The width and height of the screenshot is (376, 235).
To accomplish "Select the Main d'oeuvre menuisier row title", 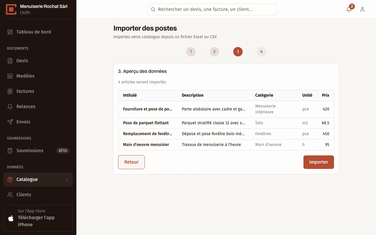I will coord(146,145).
